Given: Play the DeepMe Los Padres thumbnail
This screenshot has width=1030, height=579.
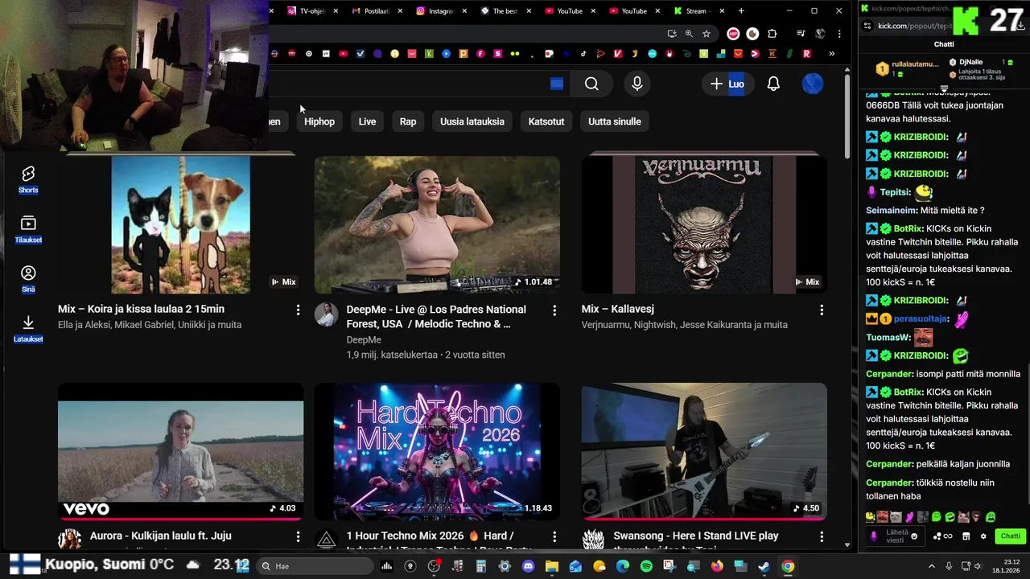Looking at the screenshot, I should coord(437,224).
